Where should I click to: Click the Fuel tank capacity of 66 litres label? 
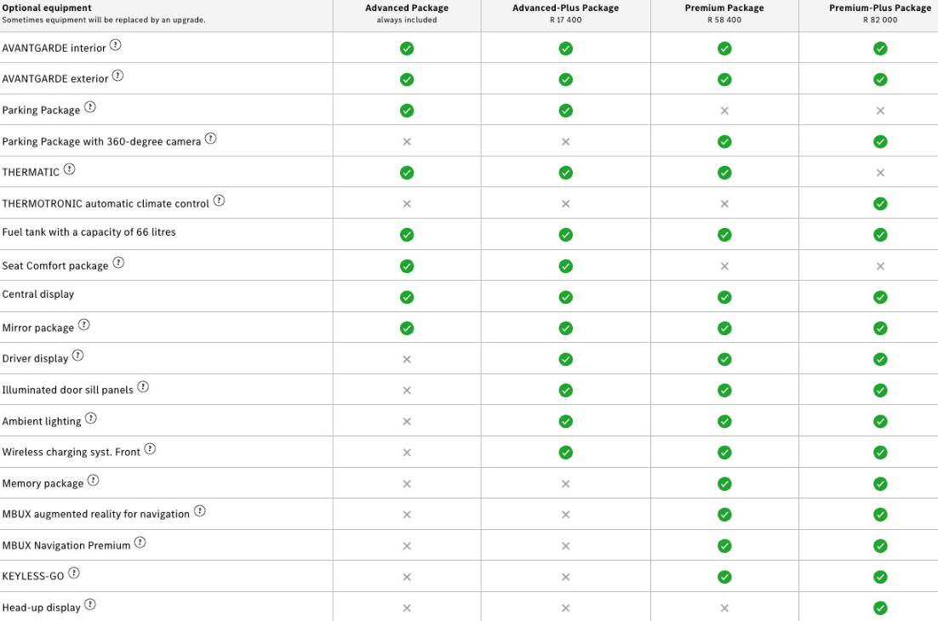pos(89,232)
